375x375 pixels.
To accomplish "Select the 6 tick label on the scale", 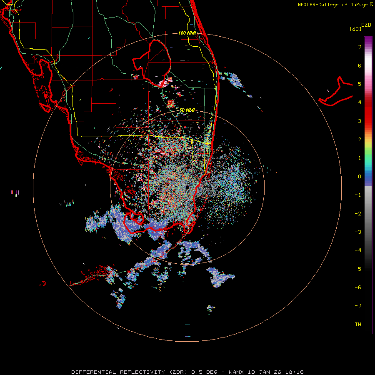I will pyautogui.click(x=360, y=65).
